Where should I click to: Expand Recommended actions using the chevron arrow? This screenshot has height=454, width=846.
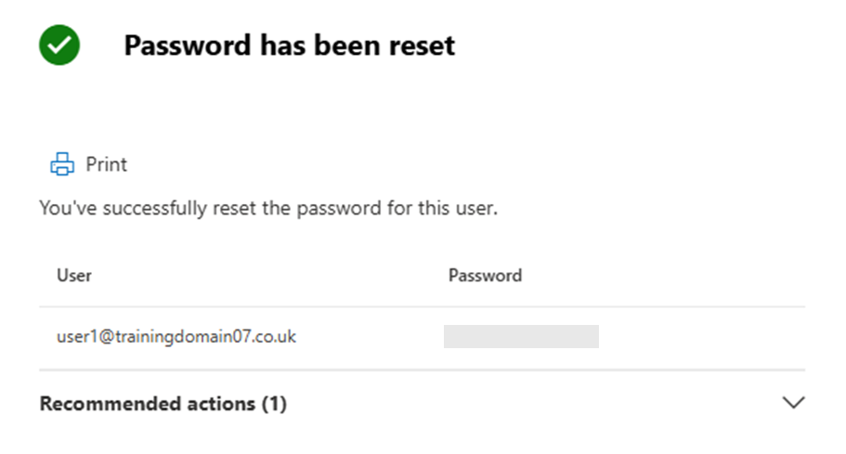click(793, 402)
